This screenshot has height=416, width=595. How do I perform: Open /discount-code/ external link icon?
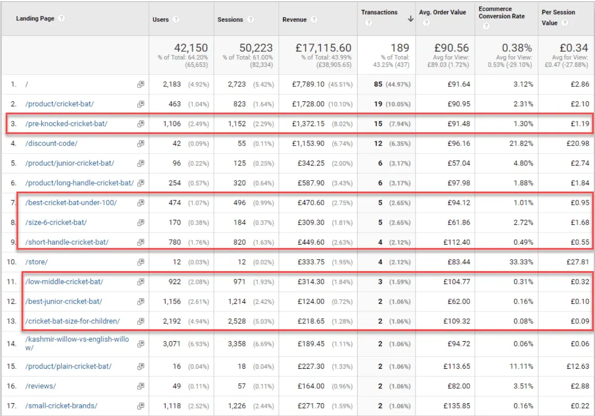[x=141, y=144]
